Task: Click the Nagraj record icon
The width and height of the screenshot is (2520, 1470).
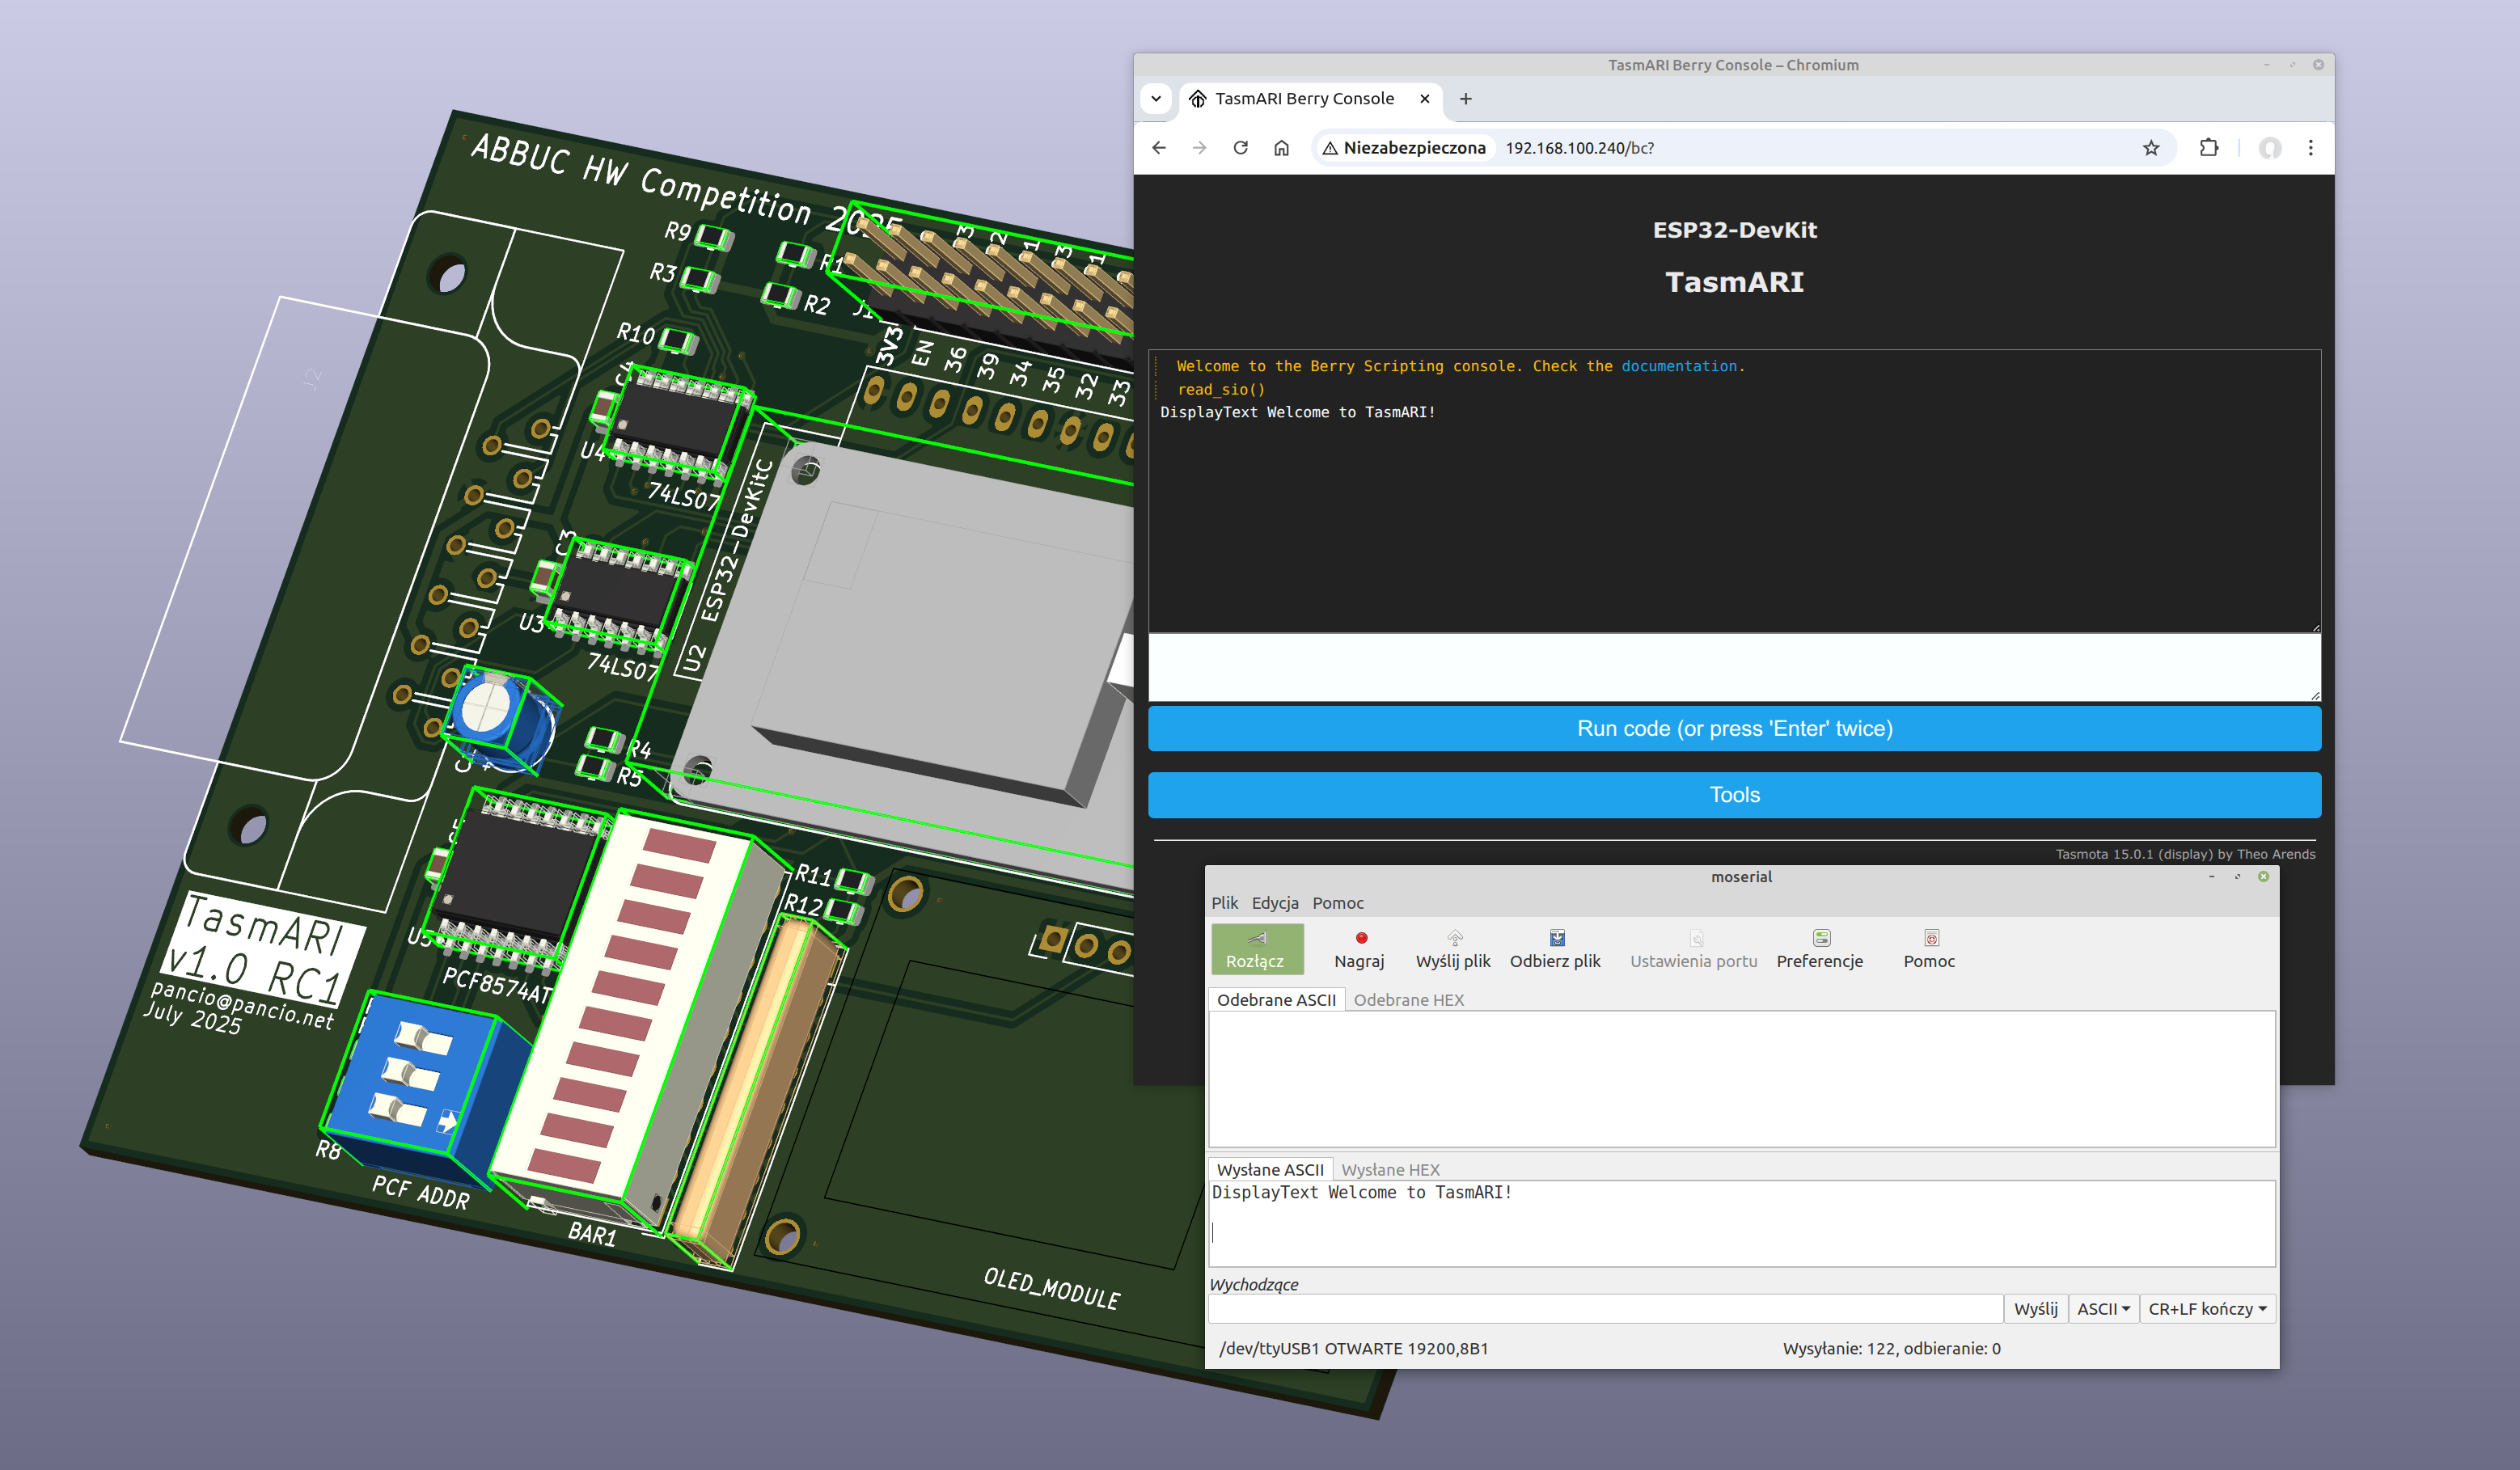Action: point(1360,939)
